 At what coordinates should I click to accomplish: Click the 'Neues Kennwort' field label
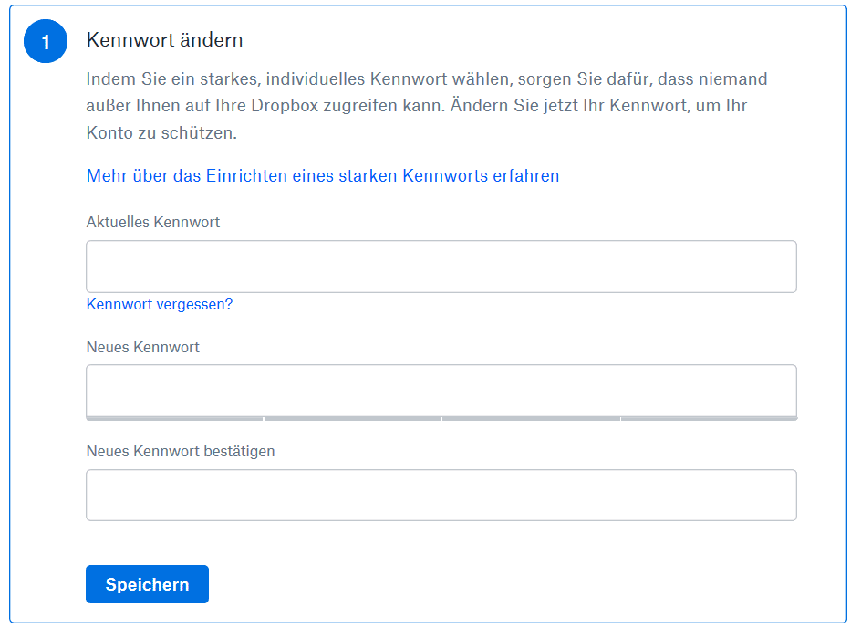click(x=143, y=347)
